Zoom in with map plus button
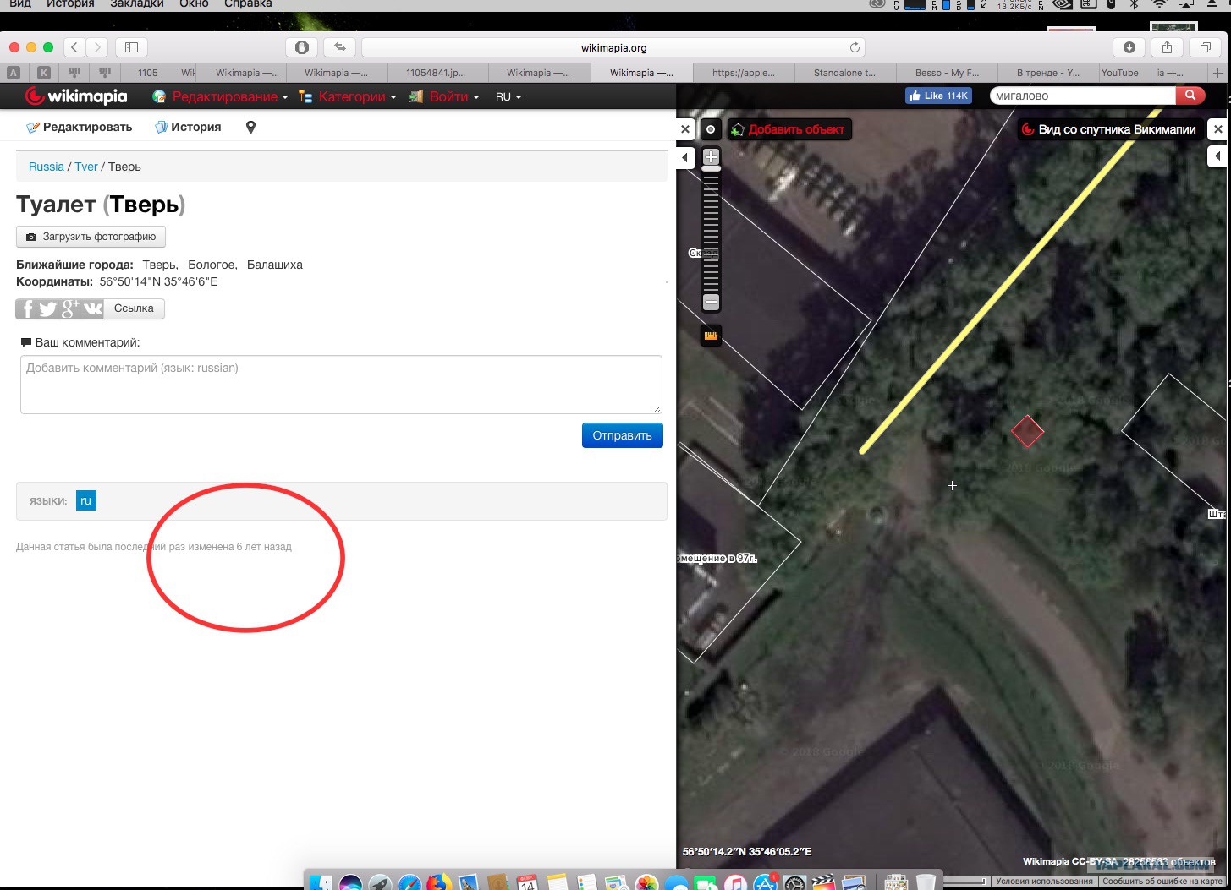This screenshot has width=1231, height=890. click(712, 157)
